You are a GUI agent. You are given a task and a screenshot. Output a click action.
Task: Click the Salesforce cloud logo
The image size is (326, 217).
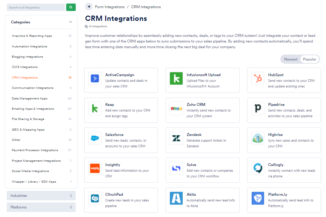click(95, 138)
